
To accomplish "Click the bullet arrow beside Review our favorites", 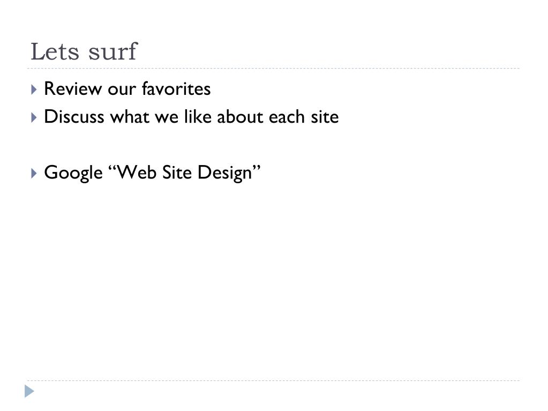I will point(34,89).
